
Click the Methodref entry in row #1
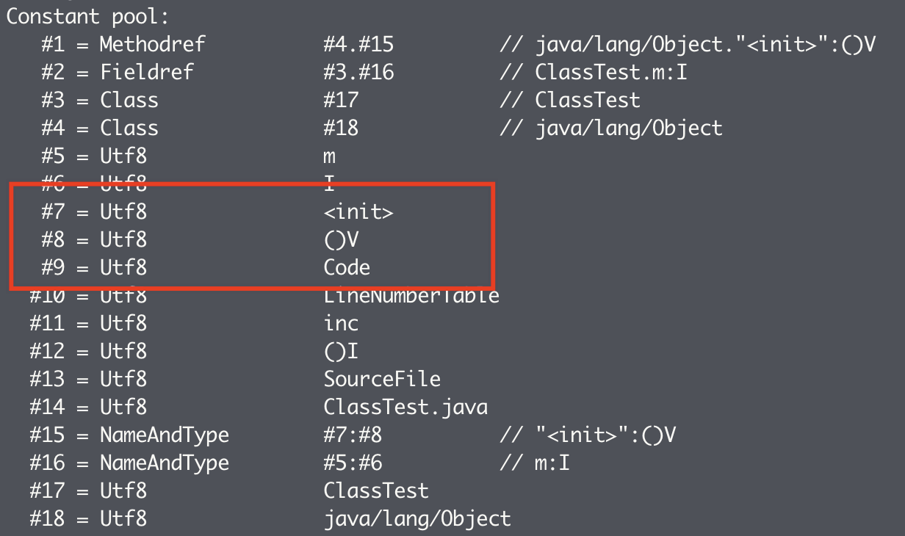[x=152, y=45]
